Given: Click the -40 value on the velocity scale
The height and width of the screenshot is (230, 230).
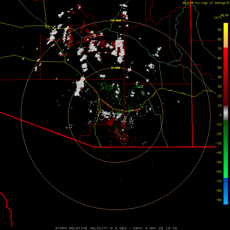Looking at the screenshot, I should [x=218, y=153].
